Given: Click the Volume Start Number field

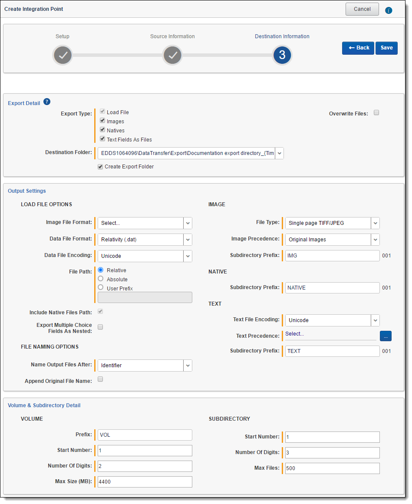Looking at the screenshot, I should pyautogui.click(x=145, y=451).
